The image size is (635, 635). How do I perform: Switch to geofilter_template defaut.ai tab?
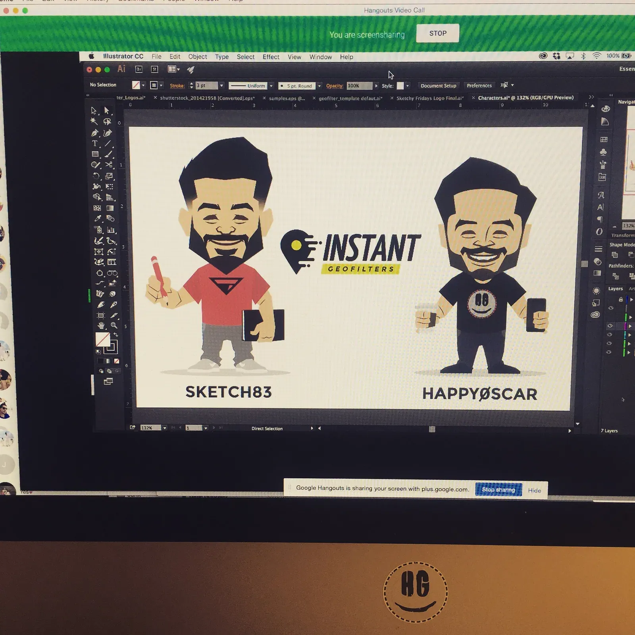[x=350, y=98]
